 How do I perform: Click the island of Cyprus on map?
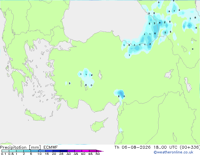tap(98, 125)
